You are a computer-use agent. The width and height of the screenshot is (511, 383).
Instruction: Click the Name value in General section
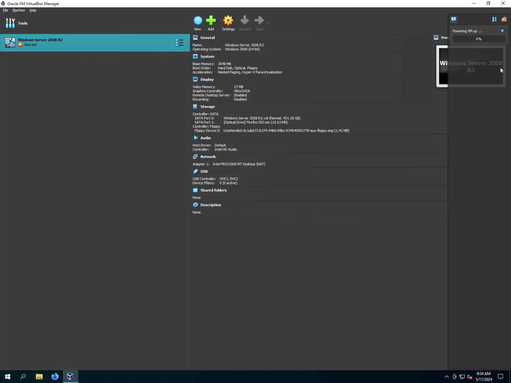tap(244, 45)
